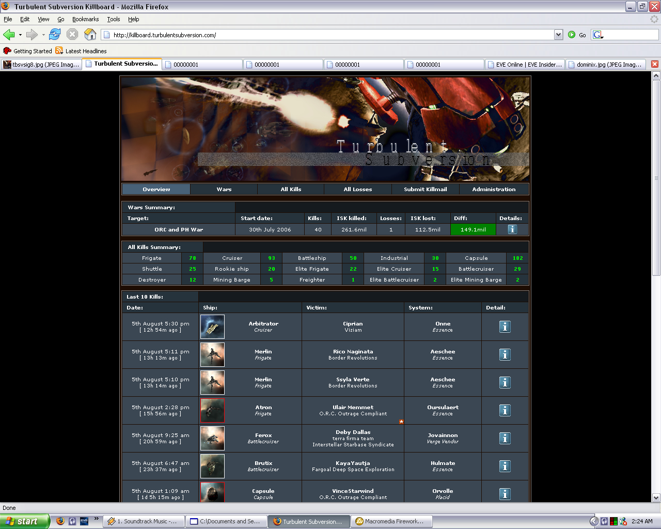Open the Administration page
The height and width of the screenshot is (529, 661).
(x=494, y=189)
